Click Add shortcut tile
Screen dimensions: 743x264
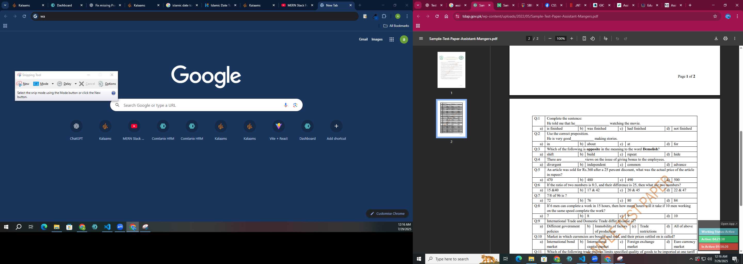coord(336,130)
